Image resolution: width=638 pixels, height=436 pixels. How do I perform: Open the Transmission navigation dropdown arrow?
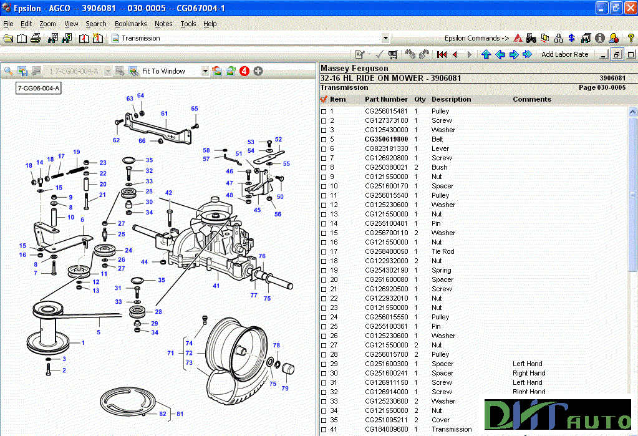[x=385, y=38]
